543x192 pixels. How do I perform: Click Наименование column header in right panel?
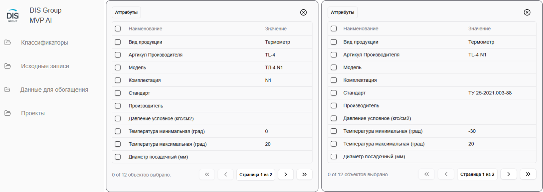[361, 29]
